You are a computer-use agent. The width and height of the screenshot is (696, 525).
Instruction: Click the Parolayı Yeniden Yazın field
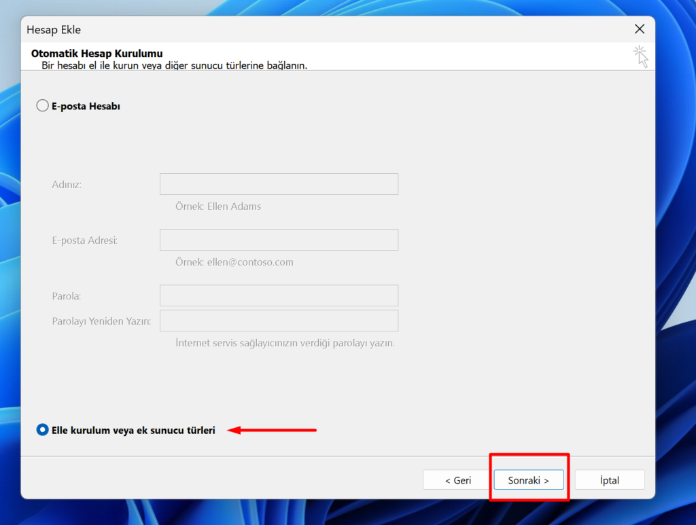pyautogui.click(x=279, y=321)
